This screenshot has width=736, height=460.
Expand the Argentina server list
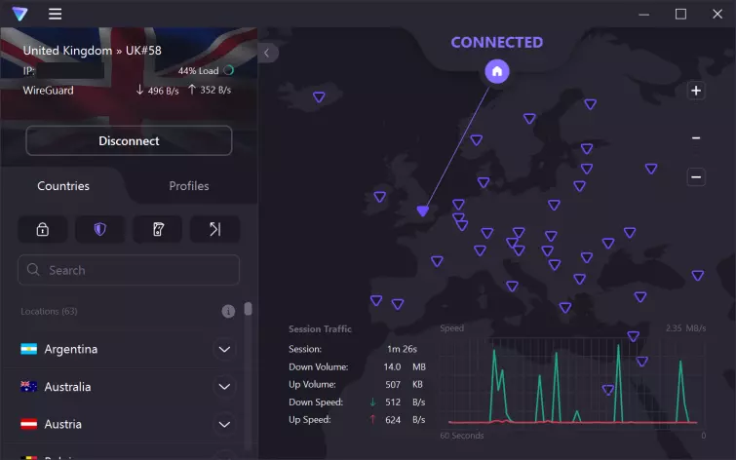225,349
